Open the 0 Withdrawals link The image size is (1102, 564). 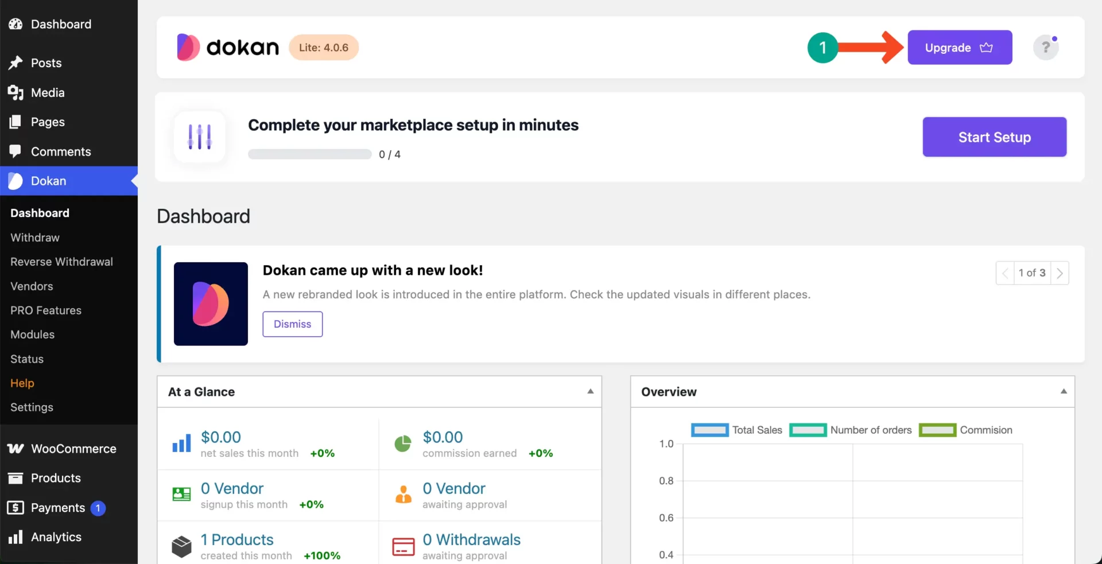point(471,540)
